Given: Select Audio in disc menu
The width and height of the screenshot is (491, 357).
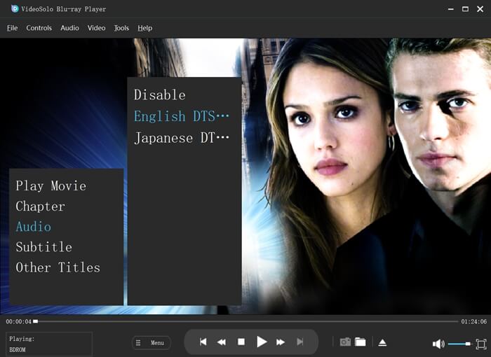Looking at the screenshot, I should tap(34, 227).
